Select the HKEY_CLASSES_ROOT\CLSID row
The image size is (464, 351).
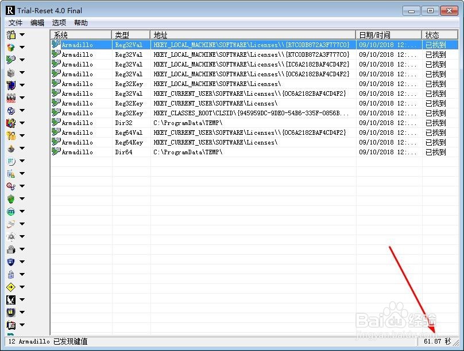click(x=254, y=113)
